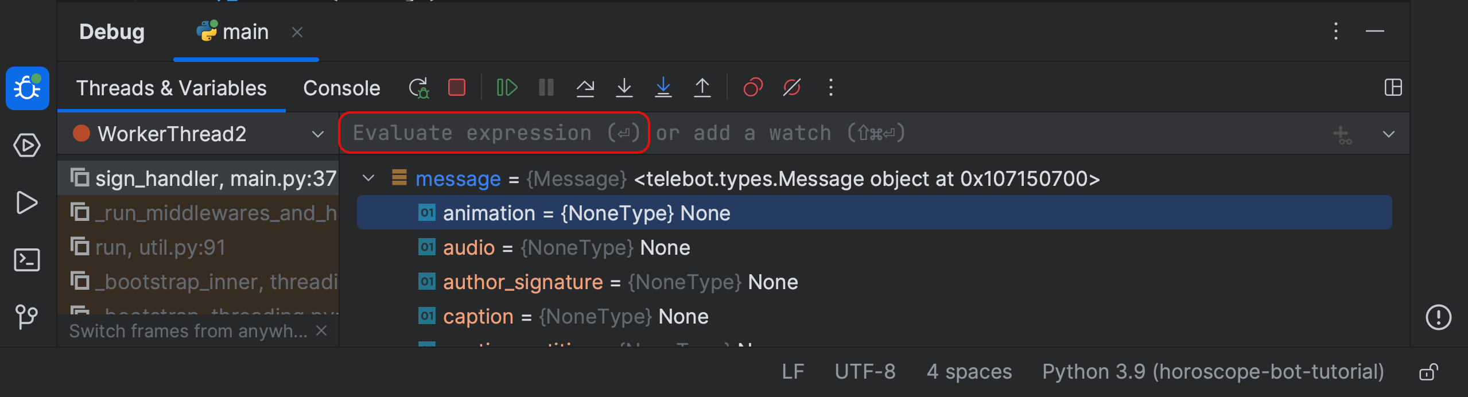Open the Terminal tool window
This screenshot has width=1468, height=397.
[x=27, y=259]
